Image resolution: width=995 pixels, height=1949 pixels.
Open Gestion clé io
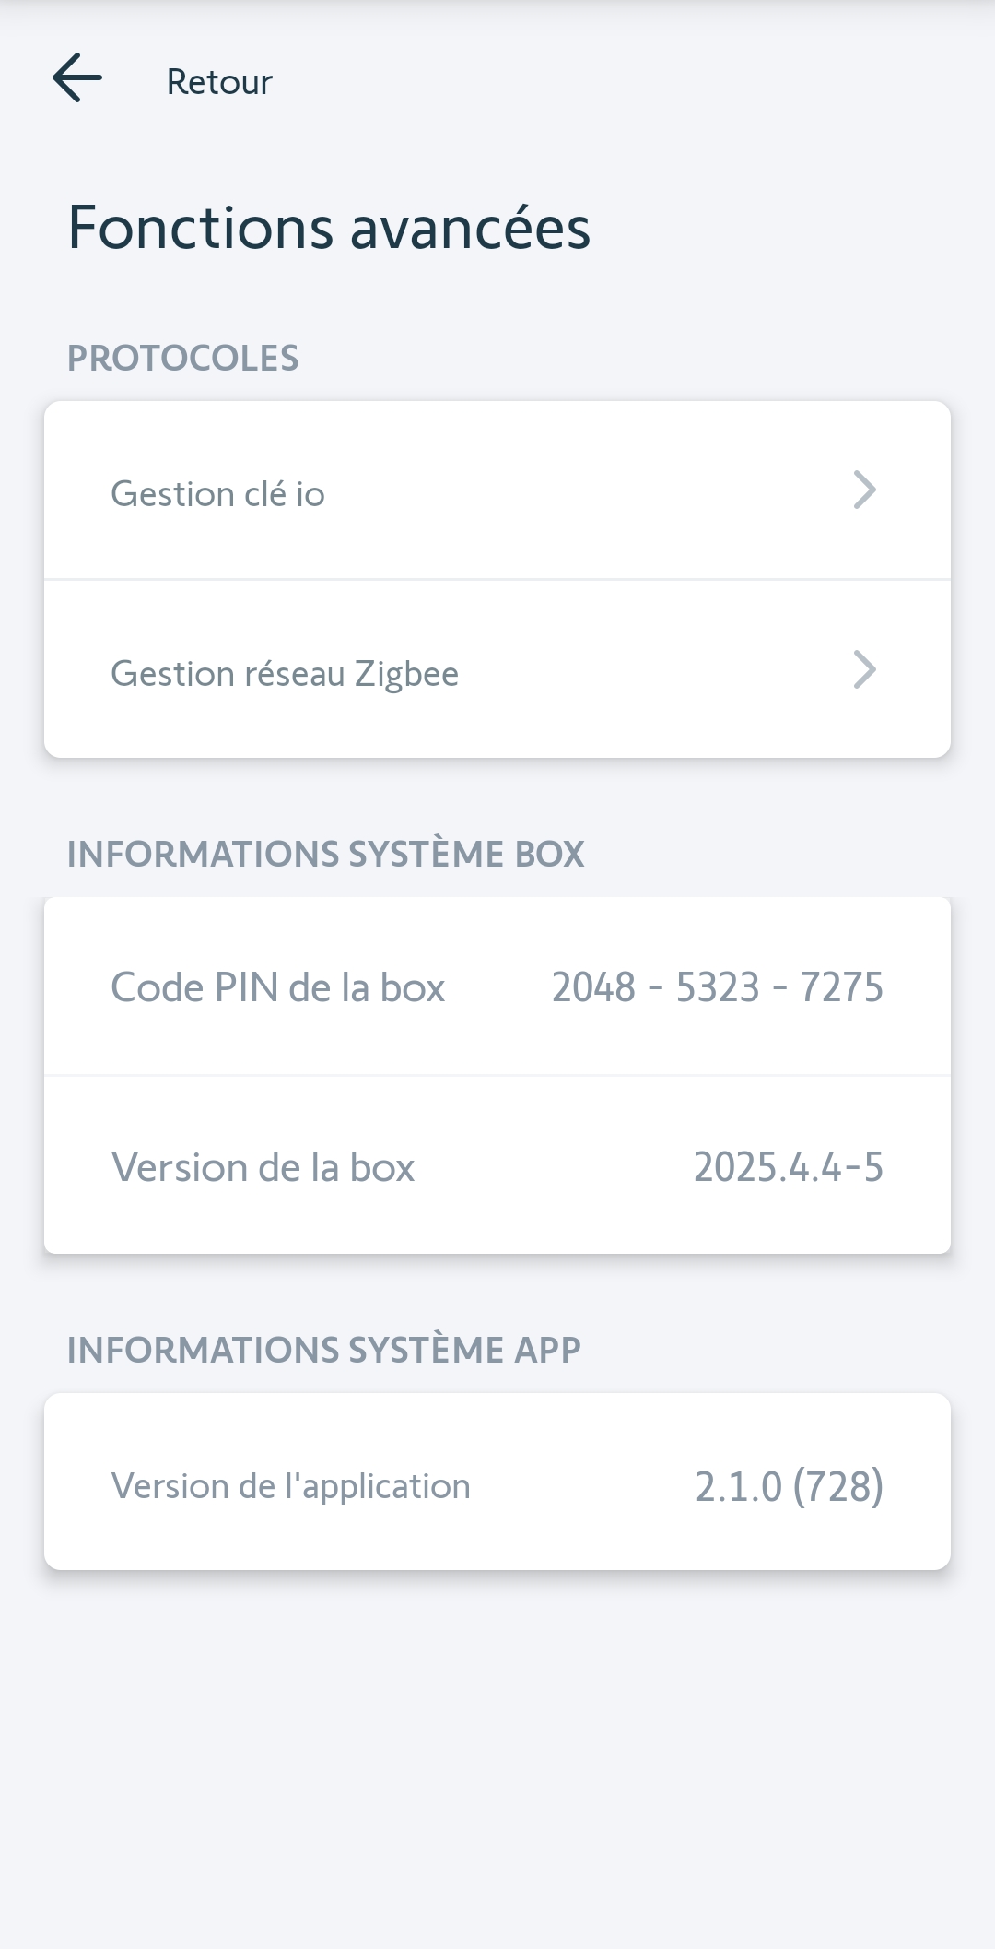217,494
